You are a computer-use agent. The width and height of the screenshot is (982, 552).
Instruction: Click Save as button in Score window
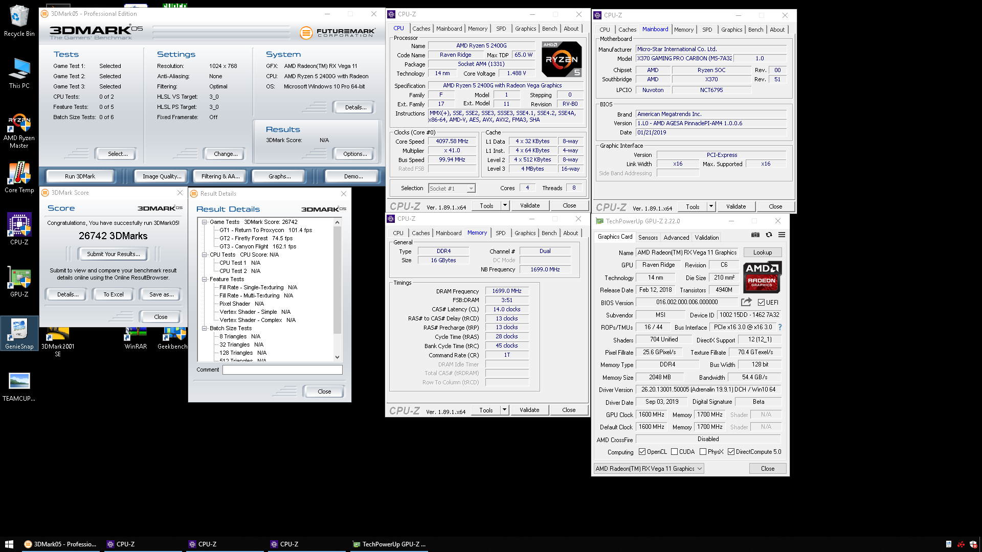click(x=161, y=294)
